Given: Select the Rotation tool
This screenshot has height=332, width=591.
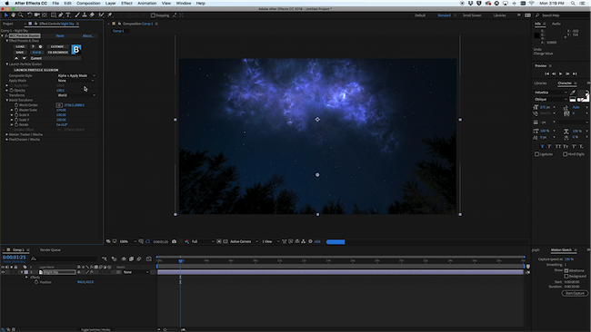Looking at the screenshot, I should point(29,15).
